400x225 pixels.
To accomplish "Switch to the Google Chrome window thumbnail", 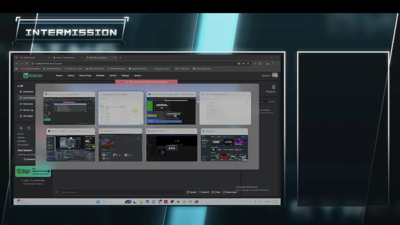I will point(69,108).
